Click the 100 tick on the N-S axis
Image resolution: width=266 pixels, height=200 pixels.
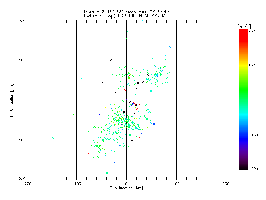pyautogui.click(x=22, y=60)
